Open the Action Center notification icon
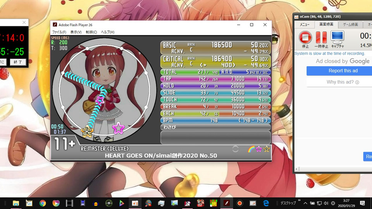372x209 pixels. tap(362, 203)
